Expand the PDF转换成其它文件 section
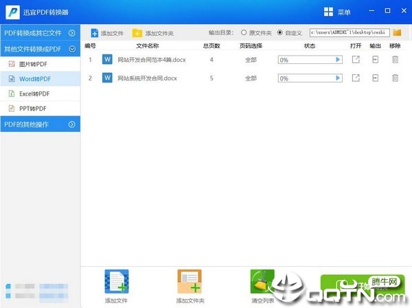This screenshot has width=412, height=308. tap(40, 33)
